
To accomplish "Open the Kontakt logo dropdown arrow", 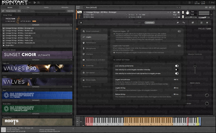I will [30, 2].
